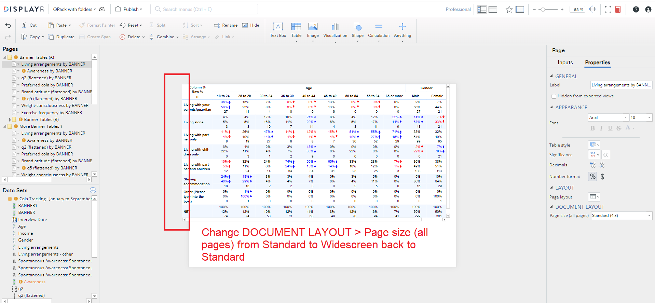Click the fit-to-screen zoom icon
655x303 pixels.
592,9
